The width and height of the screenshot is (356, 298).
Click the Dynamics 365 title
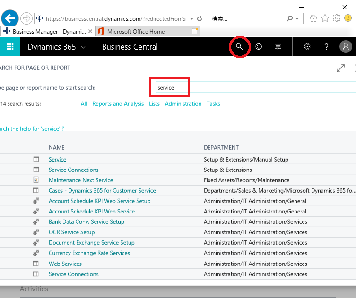pyautogui.click(x=52, y=47)
